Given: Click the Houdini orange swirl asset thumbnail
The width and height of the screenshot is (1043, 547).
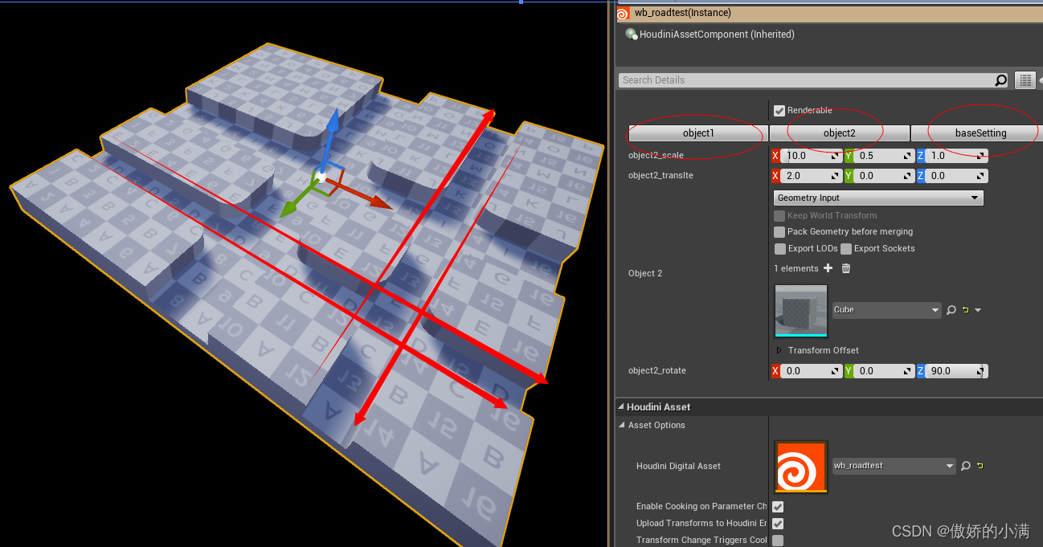Looking at the screenshot, I should (800, 467).
